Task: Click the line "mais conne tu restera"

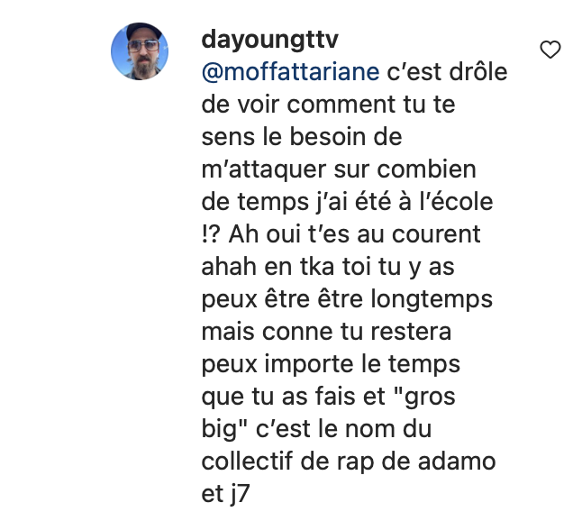Action: pyautogui.click(x=326, y=332)
